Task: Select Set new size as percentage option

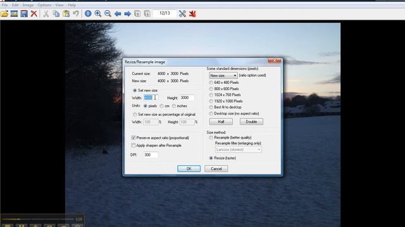Action: [x=135, y=114]
